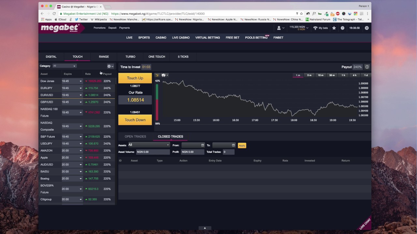Viewport: 417px width, 234px height.
Task: Open the OPEN TRADES tab
Action: 135,136
